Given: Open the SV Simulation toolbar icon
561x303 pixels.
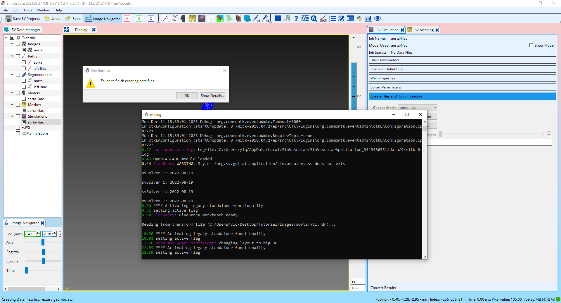Looking at the screenshot, I should pyautogui.click(x=202, y=18).
